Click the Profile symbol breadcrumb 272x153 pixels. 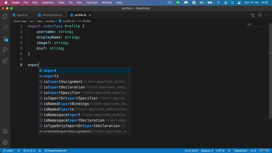(x=85, y=21)
